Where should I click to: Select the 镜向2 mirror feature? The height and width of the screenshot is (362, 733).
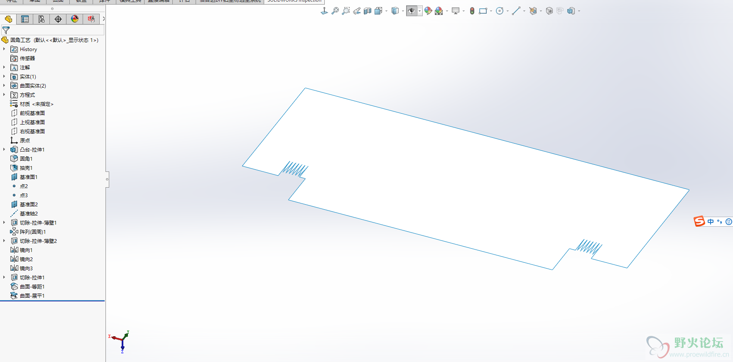(x=21, y=259)
